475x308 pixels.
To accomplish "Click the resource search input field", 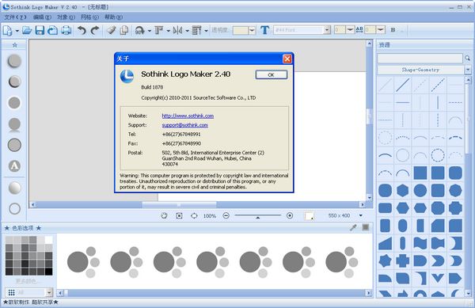I will (420, 58).
